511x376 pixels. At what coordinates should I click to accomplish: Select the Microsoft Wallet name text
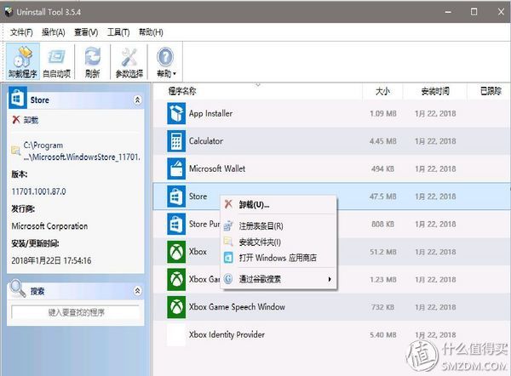pos(217,168)
